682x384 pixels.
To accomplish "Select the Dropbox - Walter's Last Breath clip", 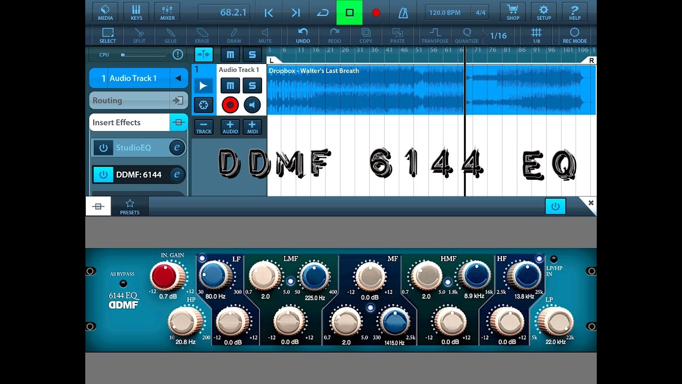I will pyautogui.click(x=431, y=90).
